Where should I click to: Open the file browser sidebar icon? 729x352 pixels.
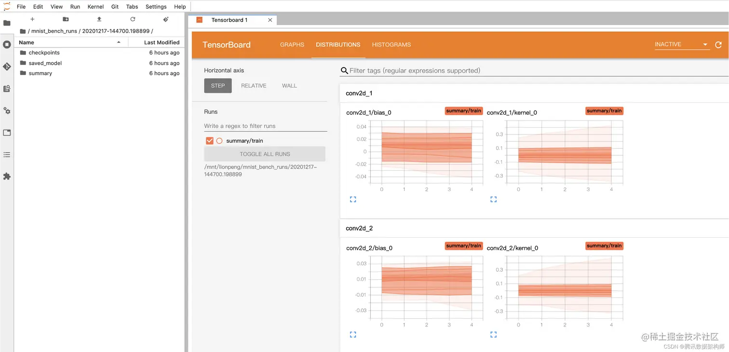click(x=7, y=23)
